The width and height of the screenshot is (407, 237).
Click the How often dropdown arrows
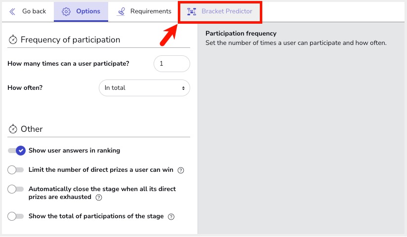tap(183, 88)
